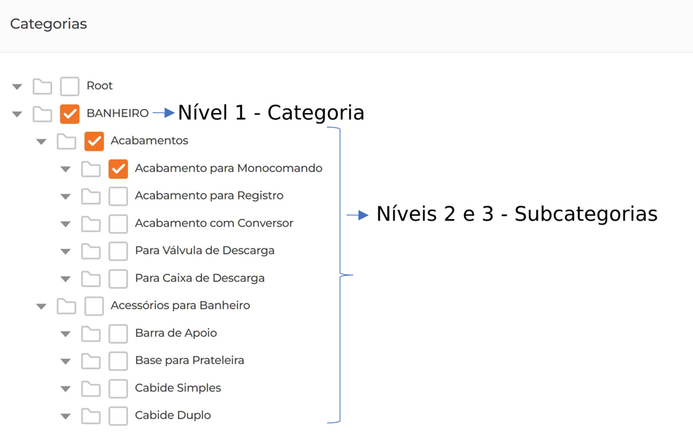Uncheck the Acabamento para Monocomando checkbox
693x441 pixels.
coord(118,168)
